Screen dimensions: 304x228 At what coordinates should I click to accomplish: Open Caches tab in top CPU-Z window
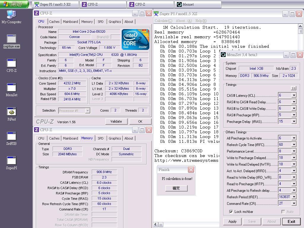54,22
